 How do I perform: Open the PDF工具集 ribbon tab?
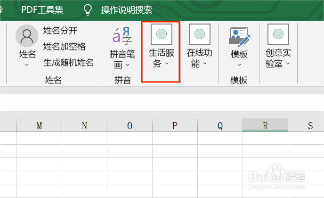coord(42,9)
